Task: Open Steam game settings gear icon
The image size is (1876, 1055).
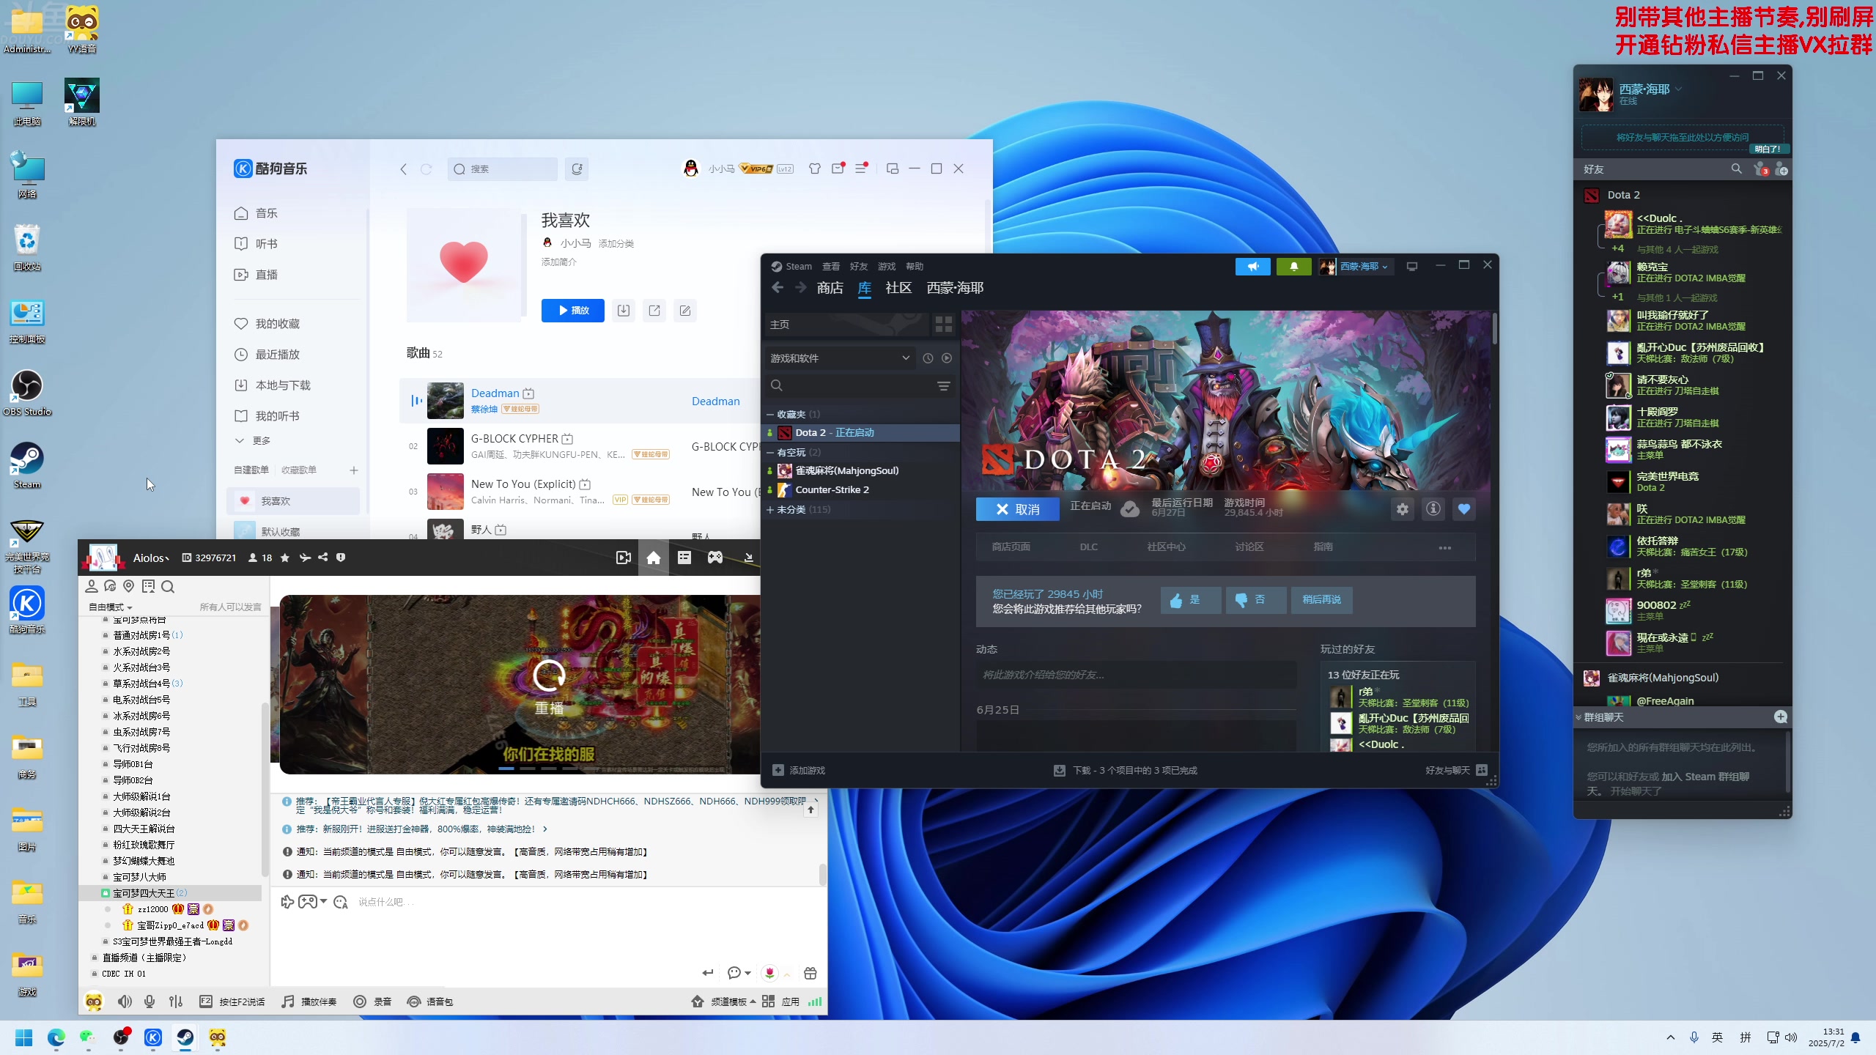Action: [1402, 509]
